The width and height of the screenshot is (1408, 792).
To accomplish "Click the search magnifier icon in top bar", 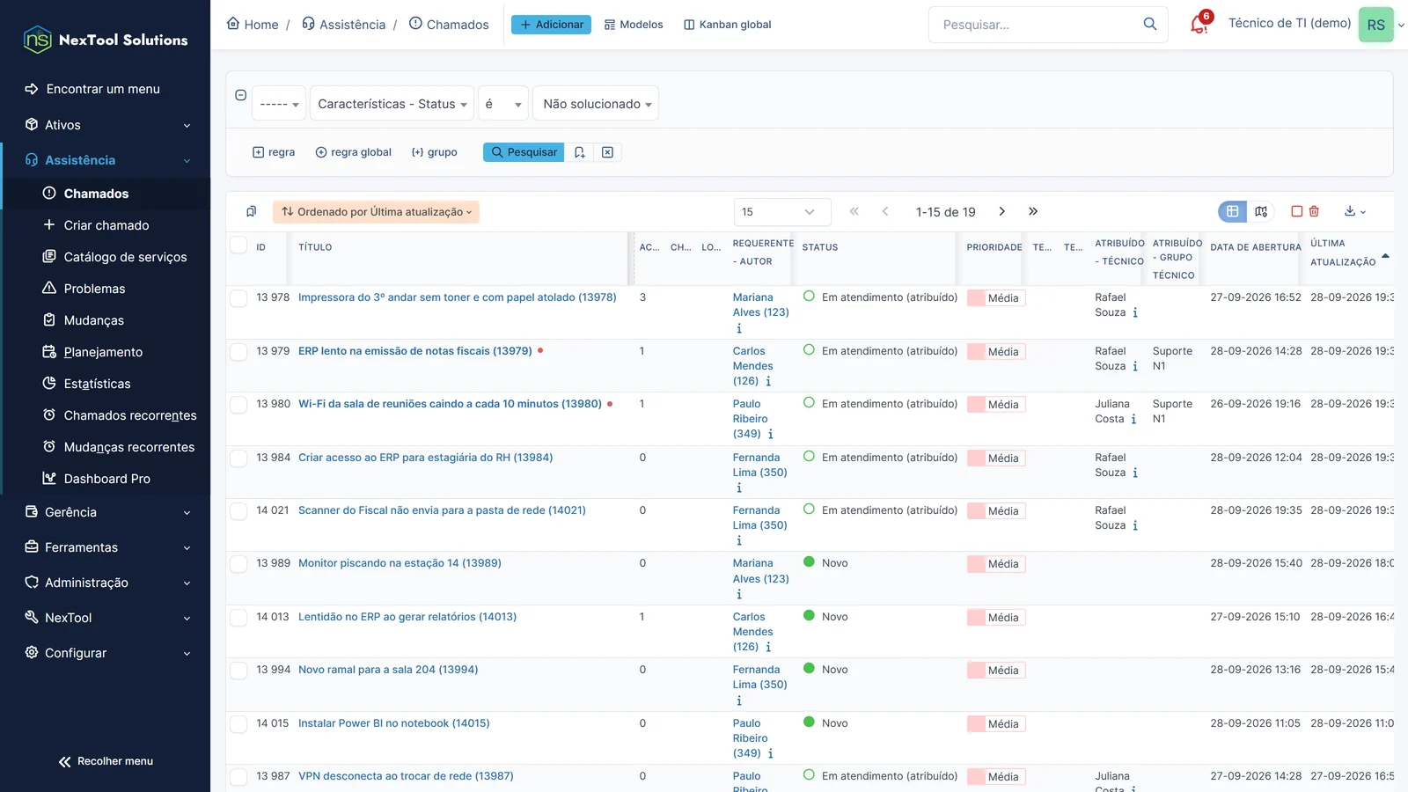I will click(1150, 24).
